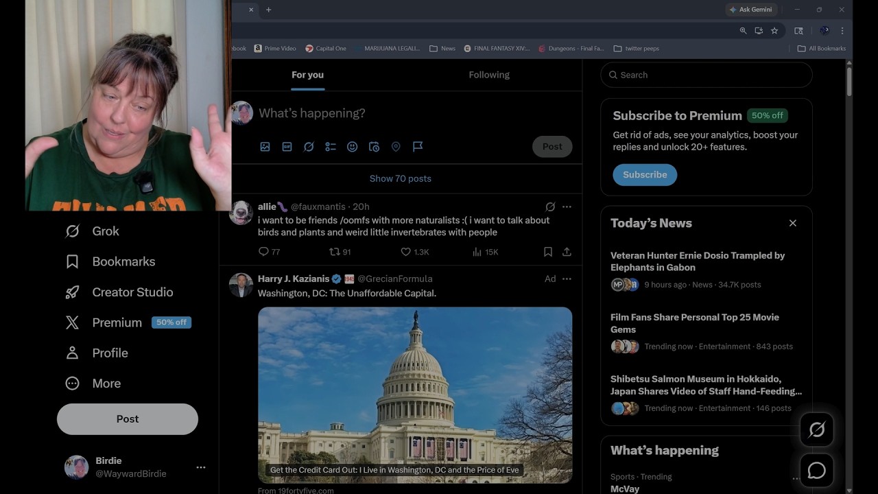Open account menu next to Birdie

(201, 467)
